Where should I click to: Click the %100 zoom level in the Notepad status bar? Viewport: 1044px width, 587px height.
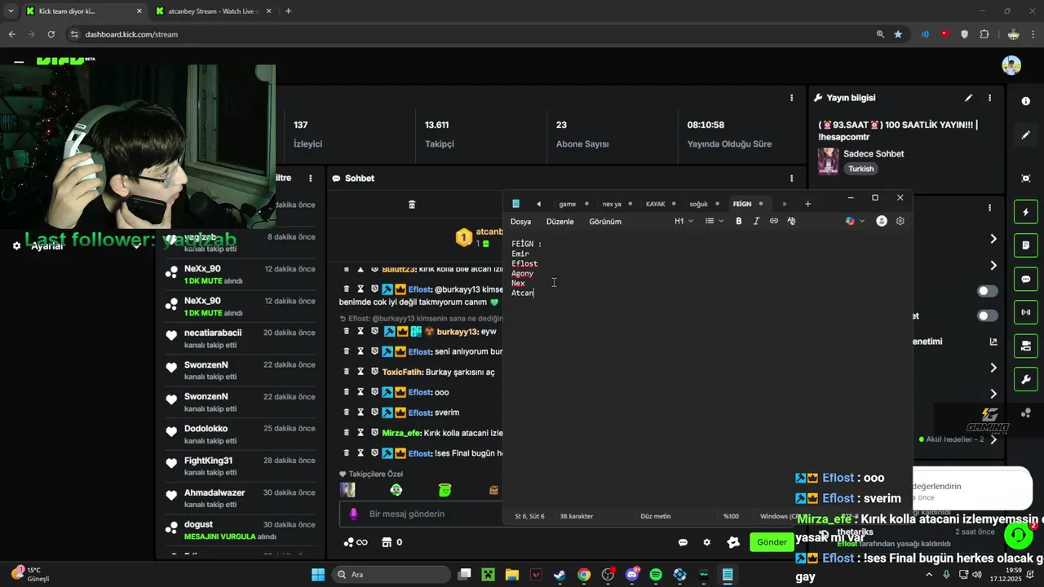point(731,516)
